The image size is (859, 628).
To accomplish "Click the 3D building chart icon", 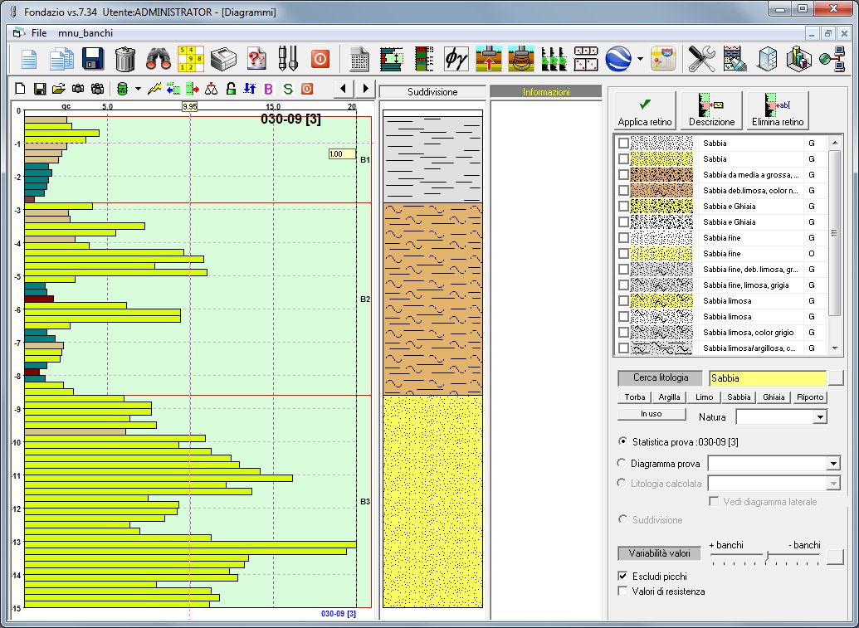I will pyautogui.click(x=798, y=59).
